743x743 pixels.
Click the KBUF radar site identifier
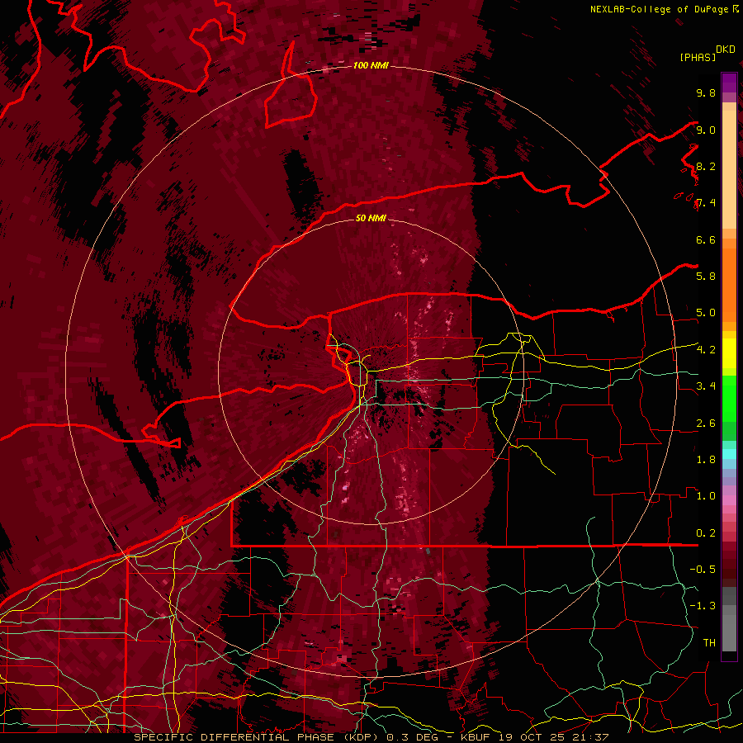(477, 737)
